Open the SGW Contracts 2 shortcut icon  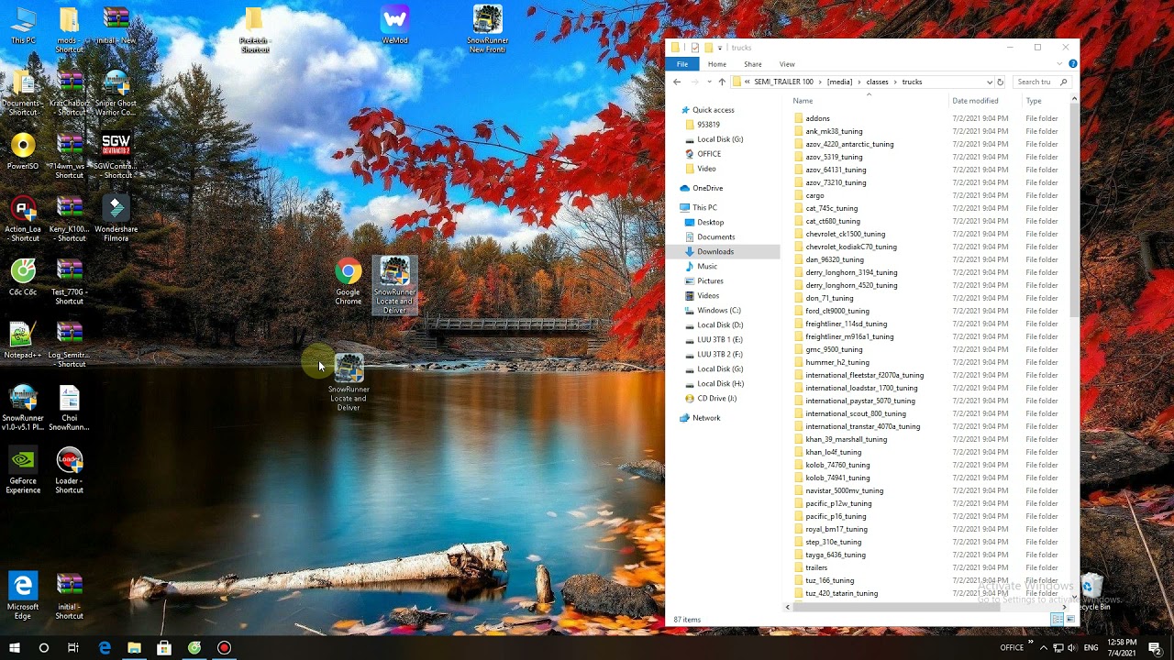click(x=116, y=156)
